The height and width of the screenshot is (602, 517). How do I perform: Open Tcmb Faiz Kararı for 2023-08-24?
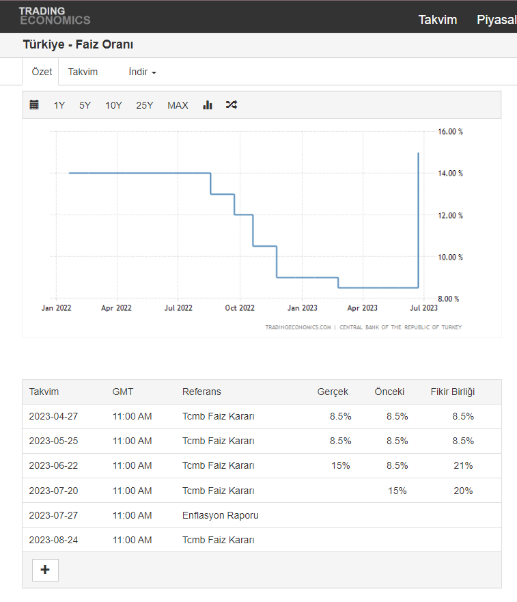[218, 540]
